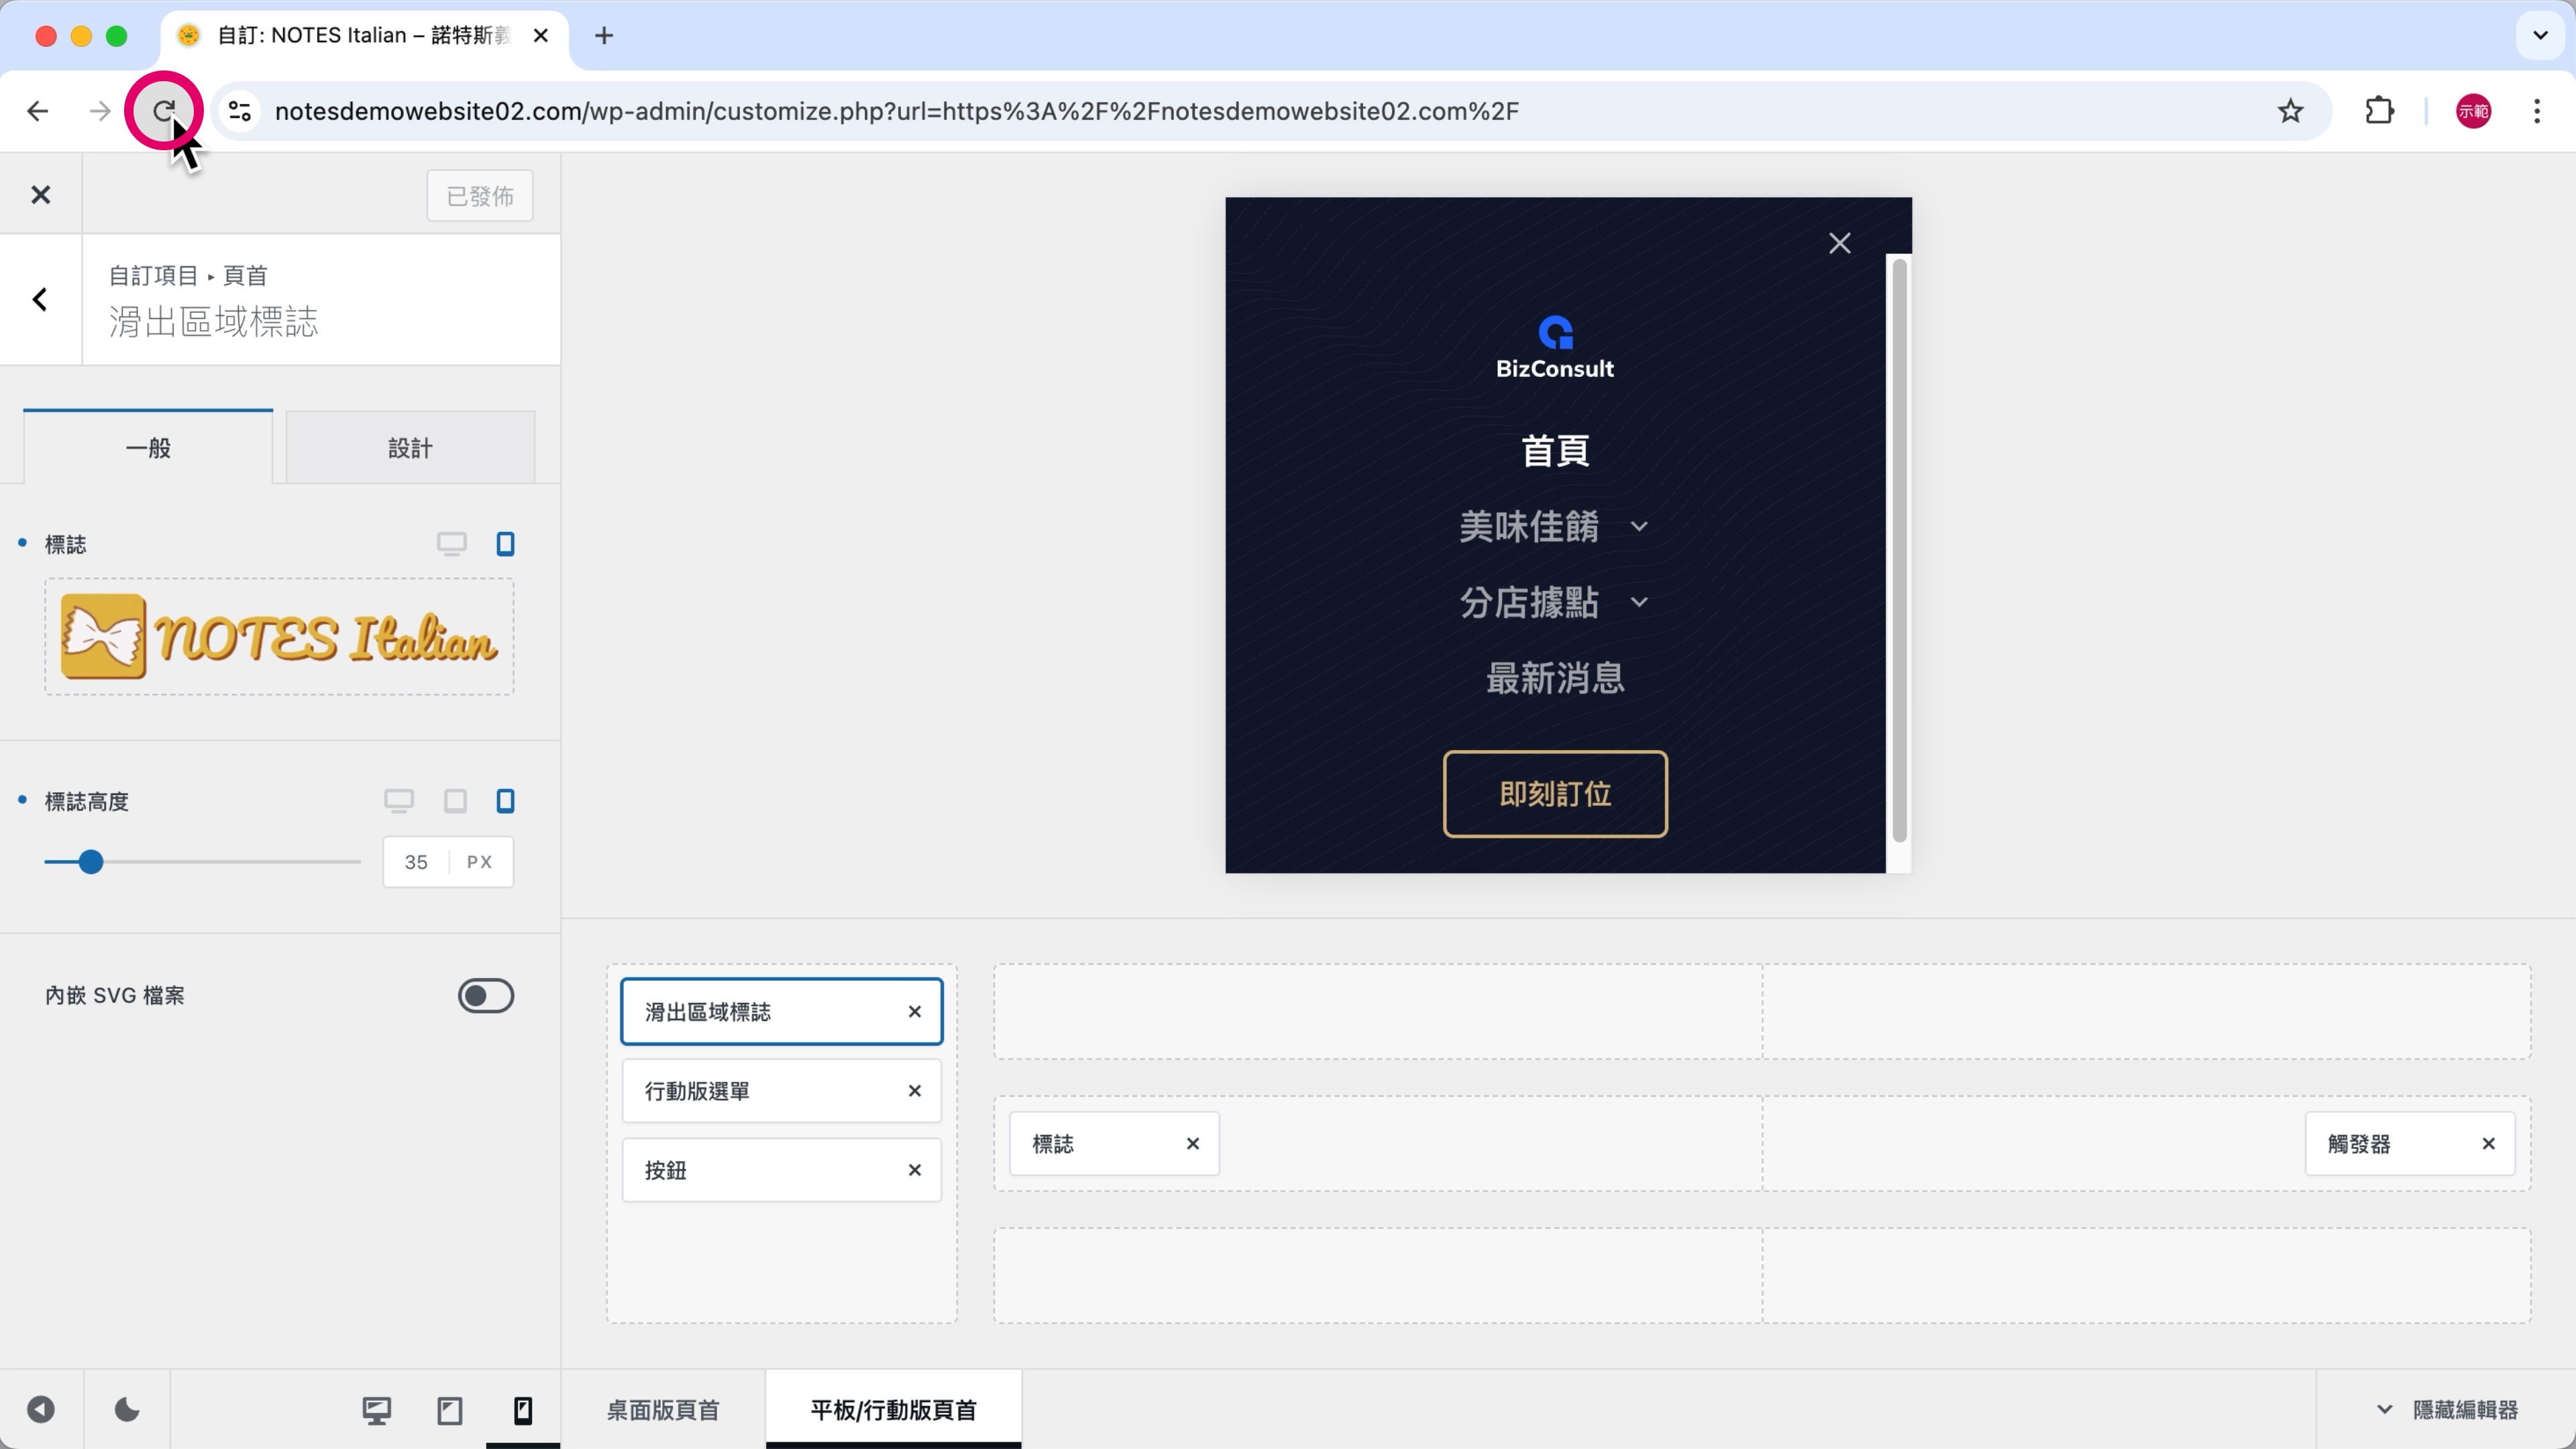
Task: Click the browser reload button
Action: pyautogui.click(x=163, y=110)
